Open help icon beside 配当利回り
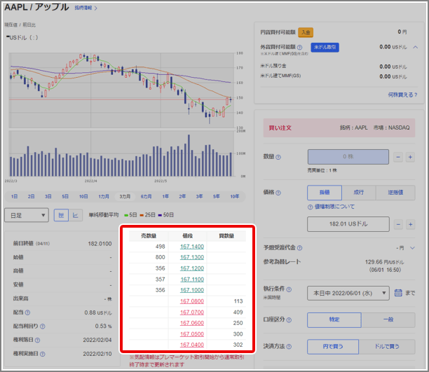 click(x=42, y=326)
